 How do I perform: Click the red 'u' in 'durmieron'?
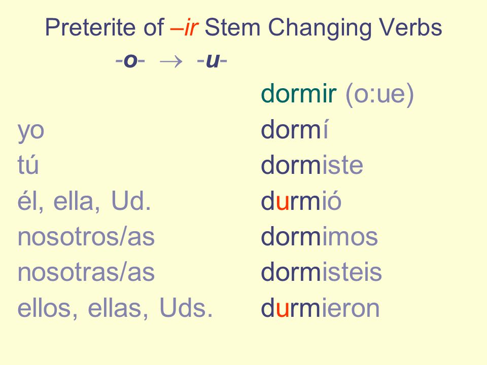[283, 310]
